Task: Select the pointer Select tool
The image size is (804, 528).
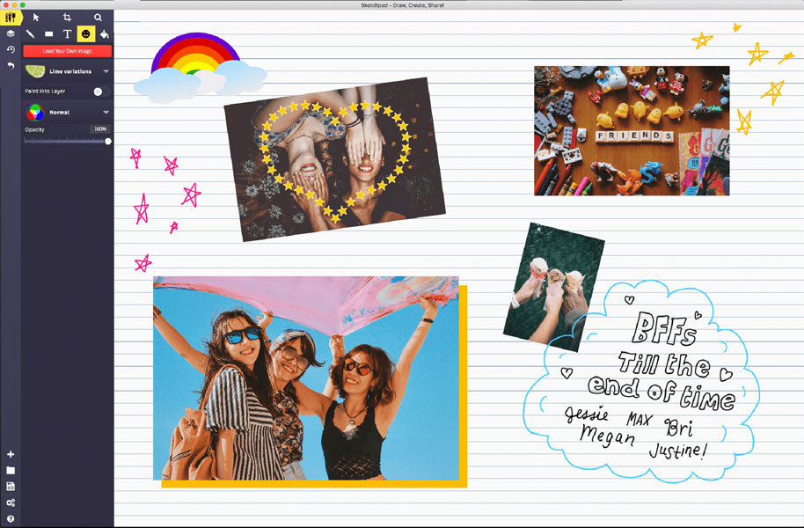Action: coord(36,17)
